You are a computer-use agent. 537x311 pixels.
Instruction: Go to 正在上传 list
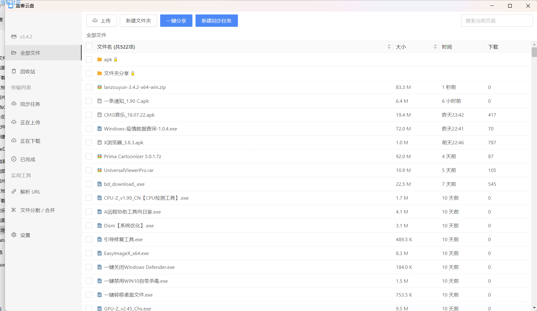[x=43, y=122]
